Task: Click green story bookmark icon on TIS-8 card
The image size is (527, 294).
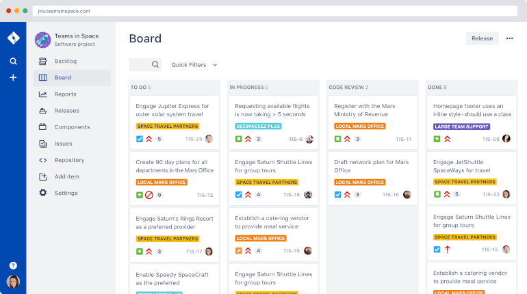Action: [239, 139]
